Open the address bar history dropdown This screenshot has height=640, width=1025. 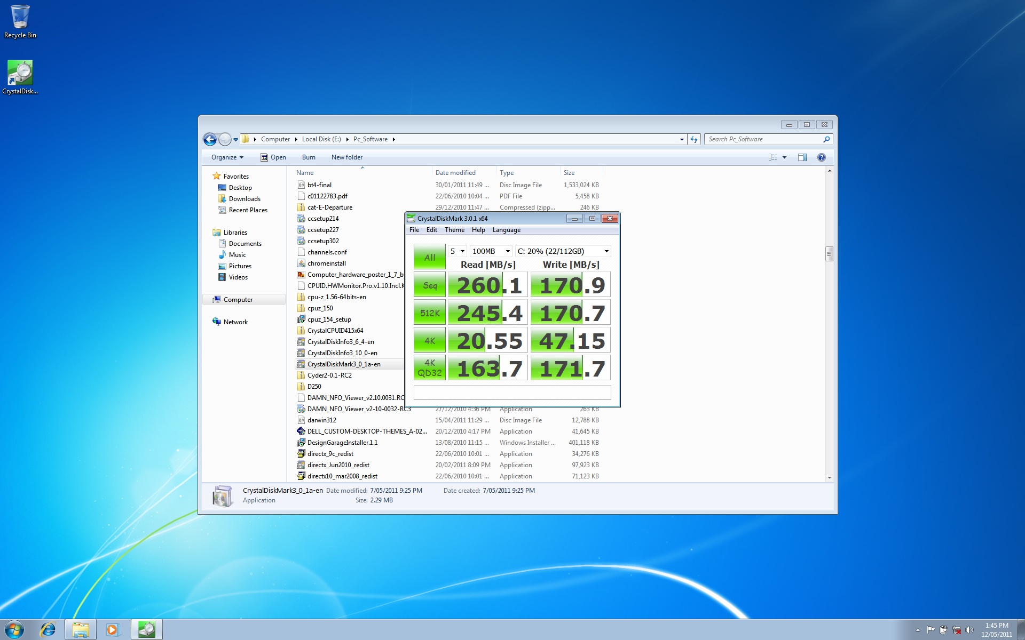682,139
